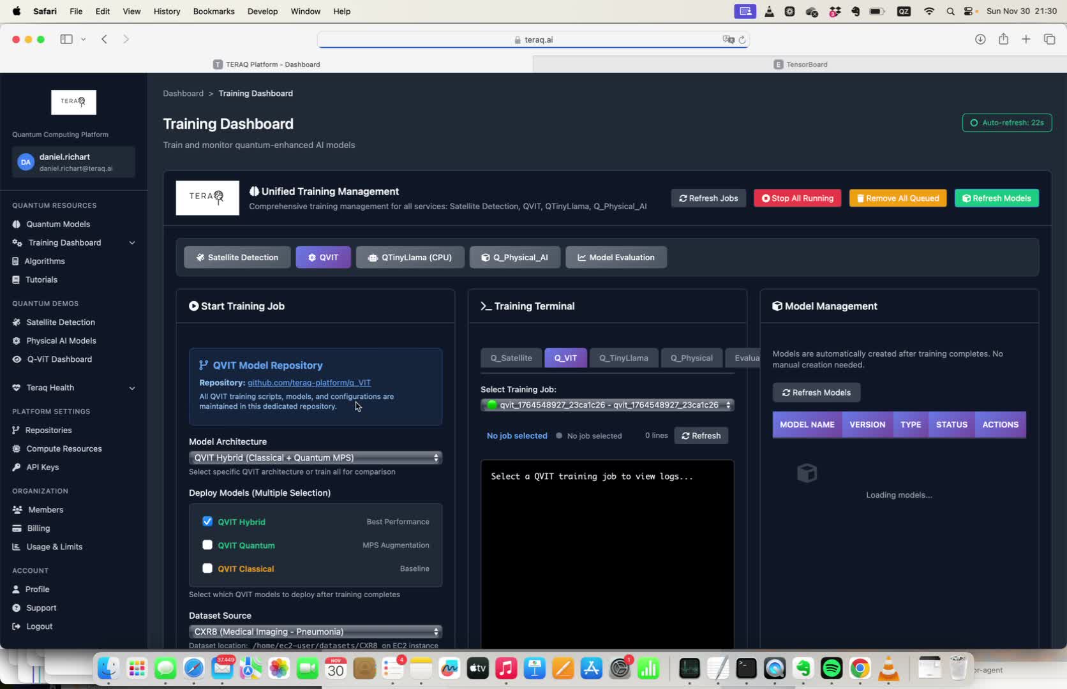Open Spotify from the dock

[x=831, y=668]
